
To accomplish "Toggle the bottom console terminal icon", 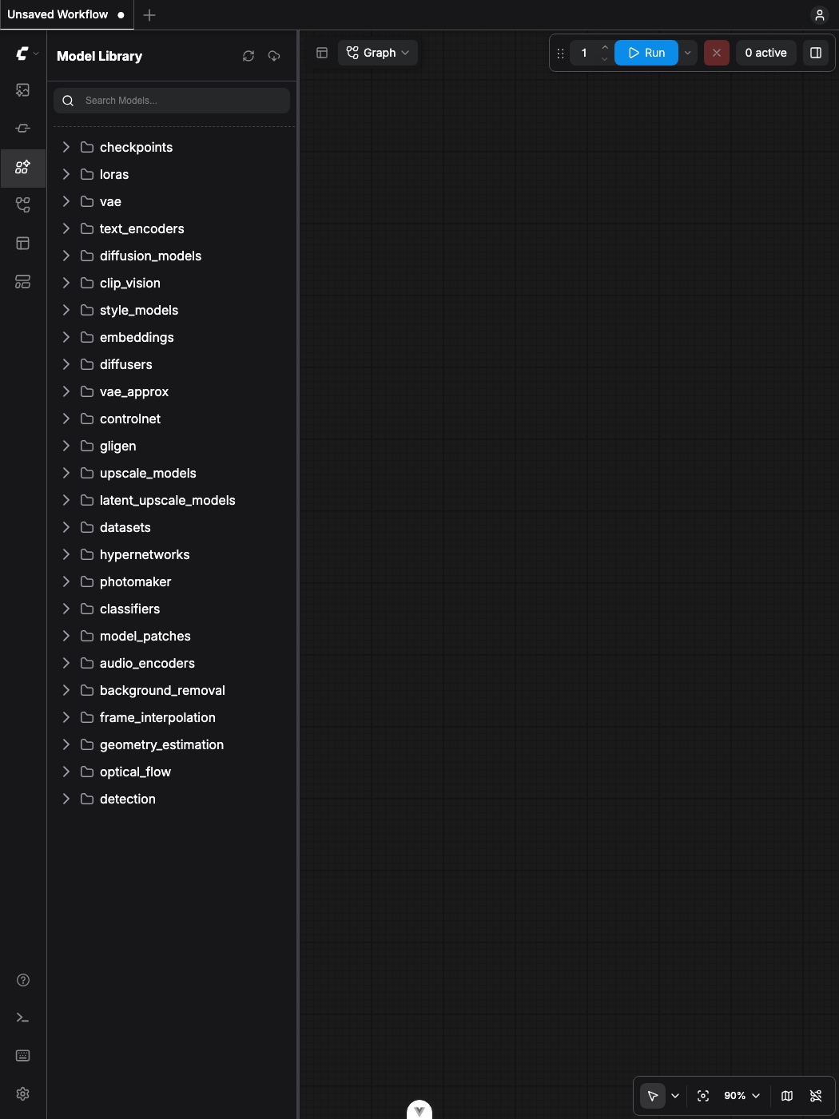I will coord(23,1018).
